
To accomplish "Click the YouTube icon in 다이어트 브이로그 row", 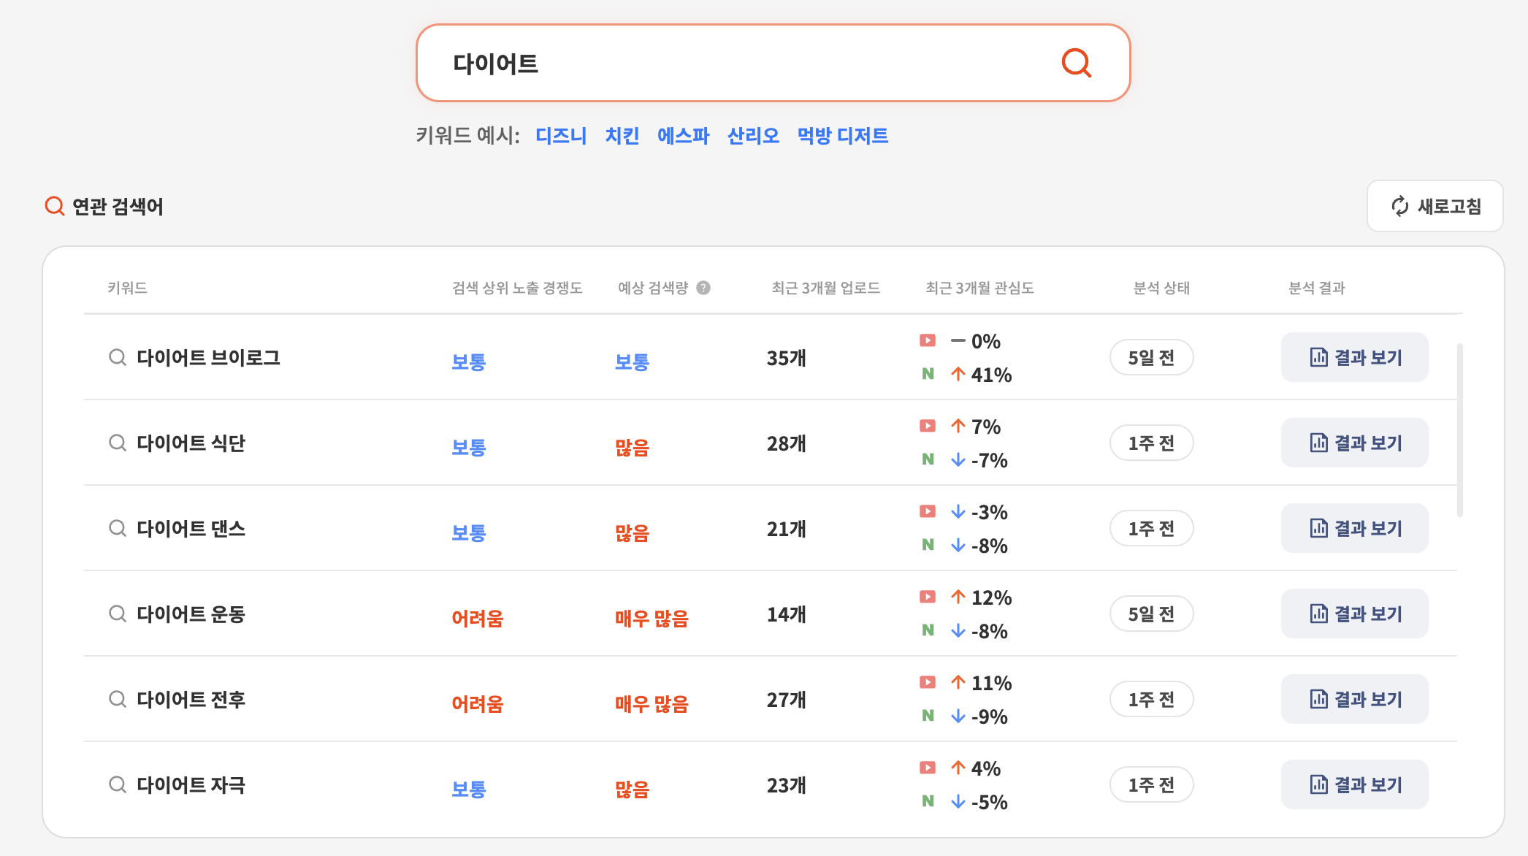I will pos(928,340).
